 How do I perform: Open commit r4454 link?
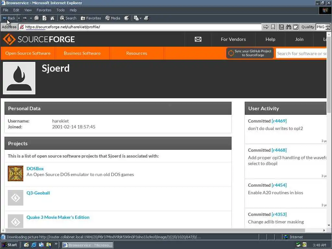coord(279,185)
